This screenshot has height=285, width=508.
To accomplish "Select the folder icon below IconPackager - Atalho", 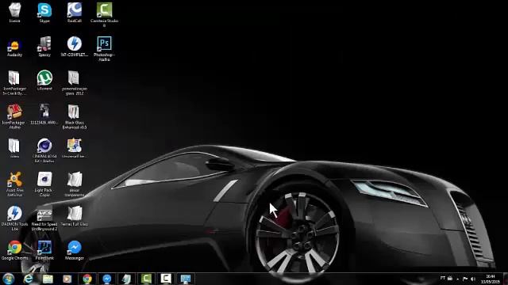I will pyautogui.click(x=14, y=148).
